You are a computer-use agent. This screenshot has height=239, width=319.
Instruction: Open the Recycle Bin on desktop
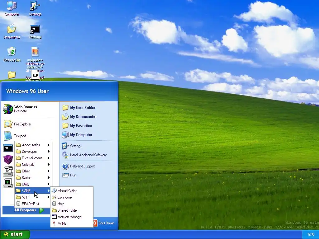point(12,54)
